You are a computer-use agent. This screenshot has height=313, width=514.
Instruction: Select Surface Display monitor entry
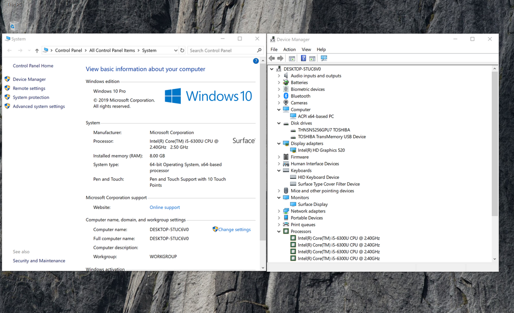pyautogui.click(x=312, y=204)
